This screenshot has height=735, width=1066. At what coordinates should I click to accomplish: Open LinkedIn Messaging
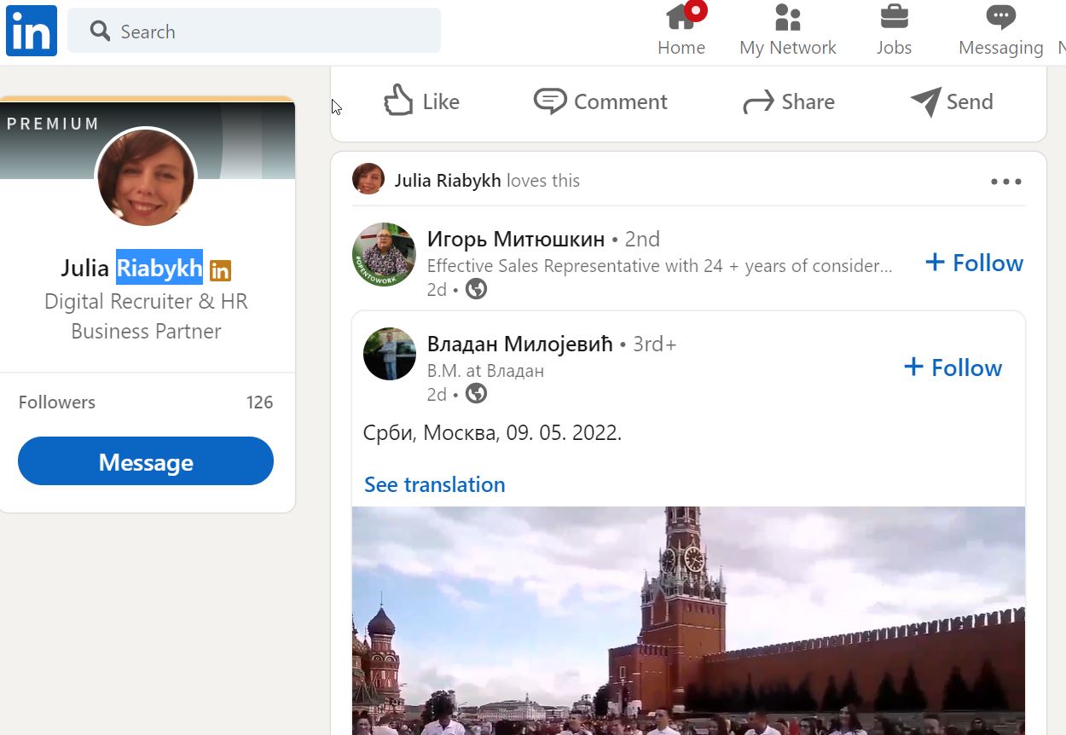pos(999,26)
